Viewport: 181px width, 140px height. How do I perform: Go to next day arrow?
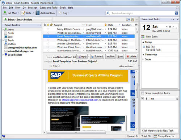(x=173, y=26)
